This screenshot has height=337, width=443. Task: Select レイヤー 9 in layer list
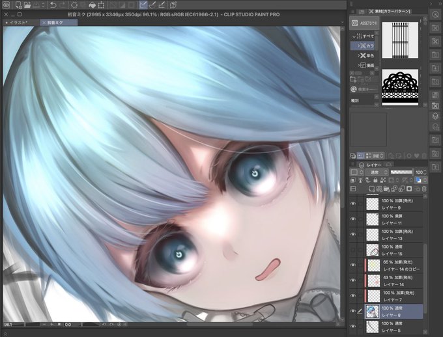pyautogui.click(x=394, y=204)
